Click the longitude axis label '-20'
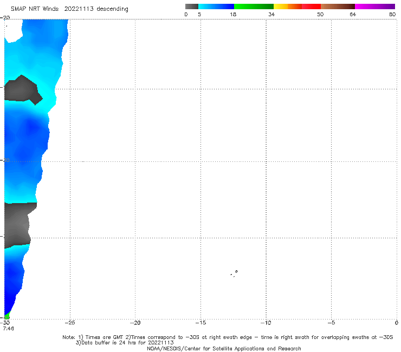401x352 pixels. tap(135, 323)
